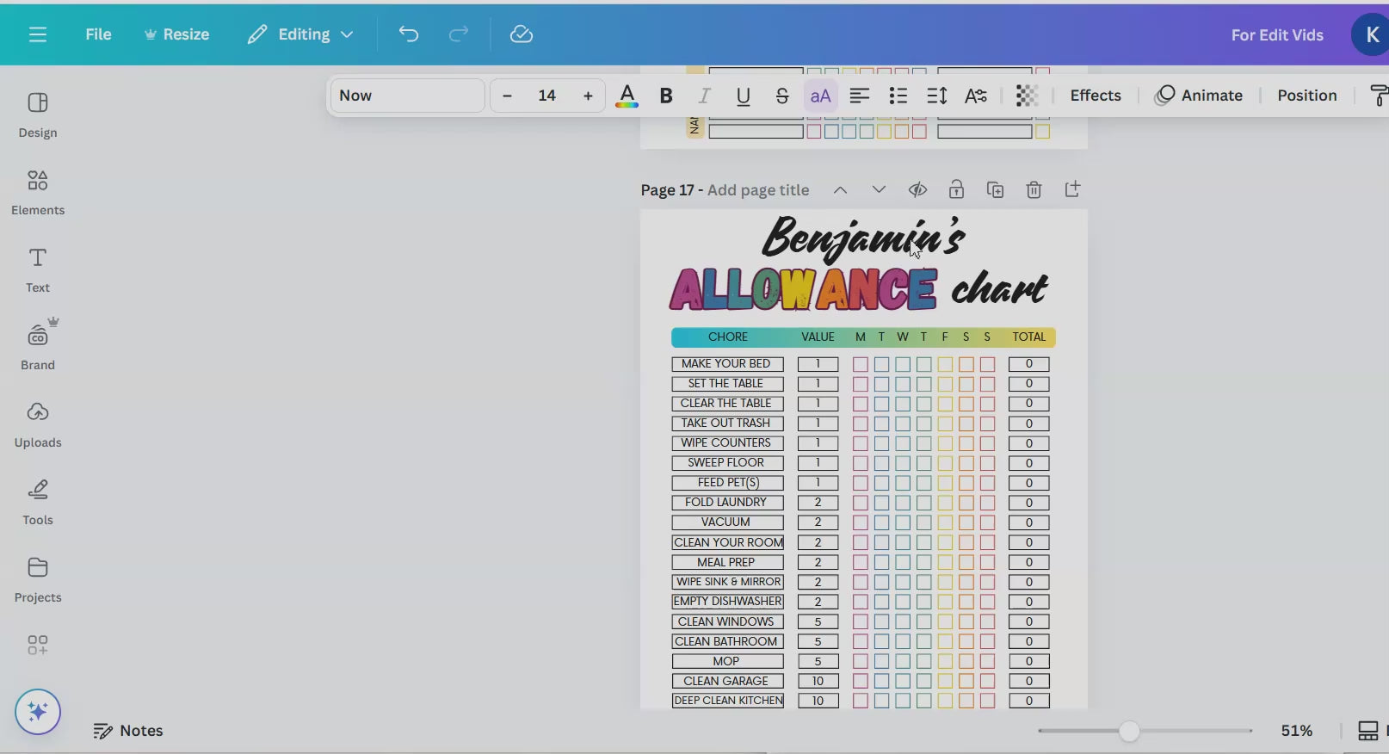Click the undo arrow icon
This screenshot has height=754, width=1389.
point(408,34)
